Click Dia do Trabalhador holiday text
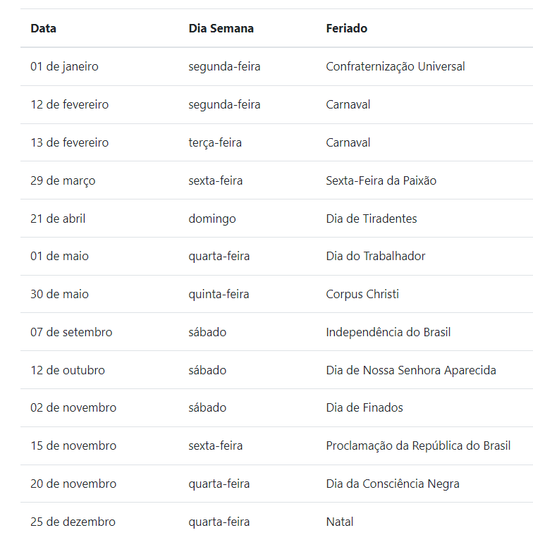 [x=375, y=256]
